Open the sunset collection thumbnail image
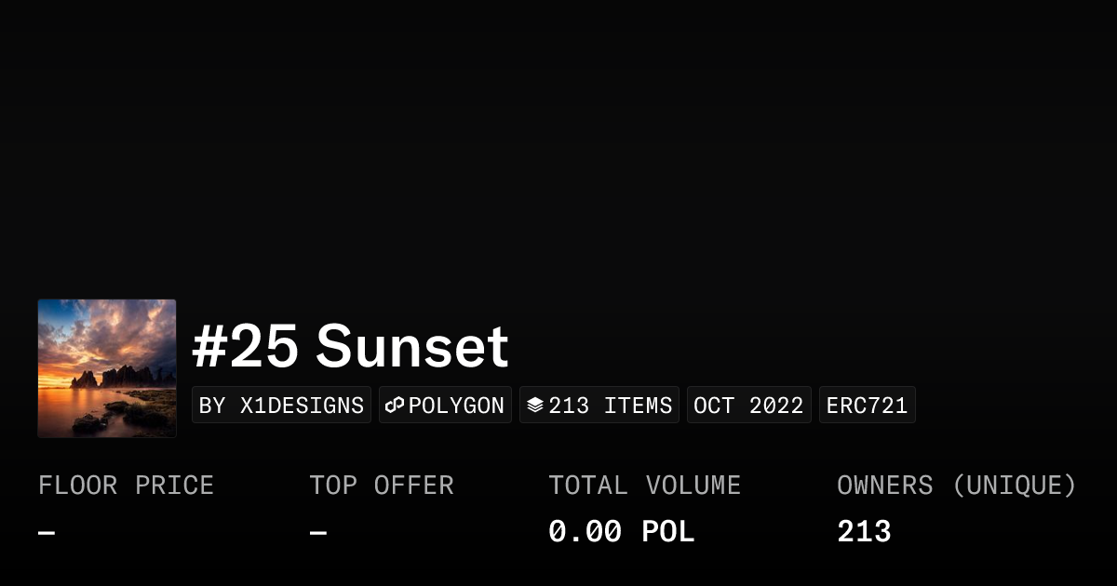The image size is (1117, 586). [107, 368]
